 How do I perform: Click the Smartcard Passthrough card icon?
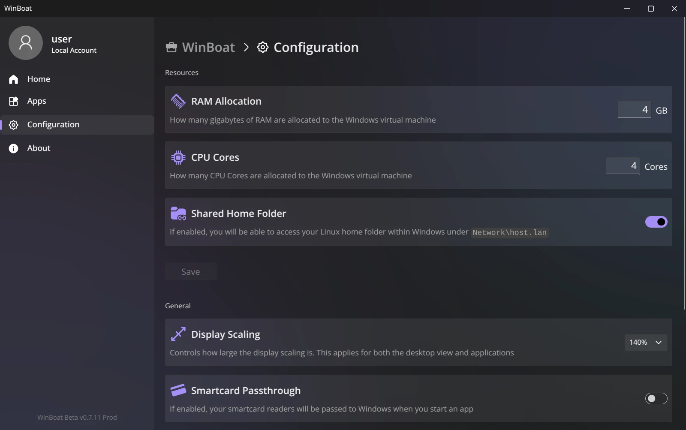pyautogui.click(x=178, y=390)
